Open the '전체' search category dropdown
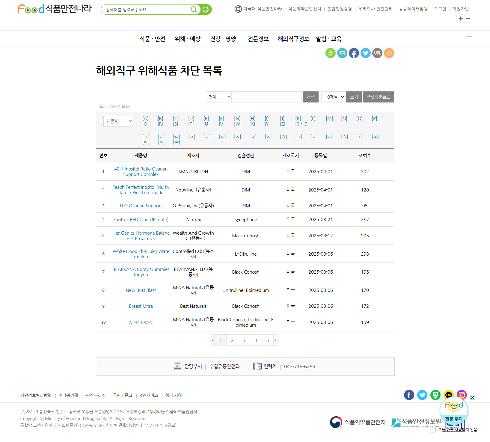The width and height of the screenshot is (490, 442). 218,97
